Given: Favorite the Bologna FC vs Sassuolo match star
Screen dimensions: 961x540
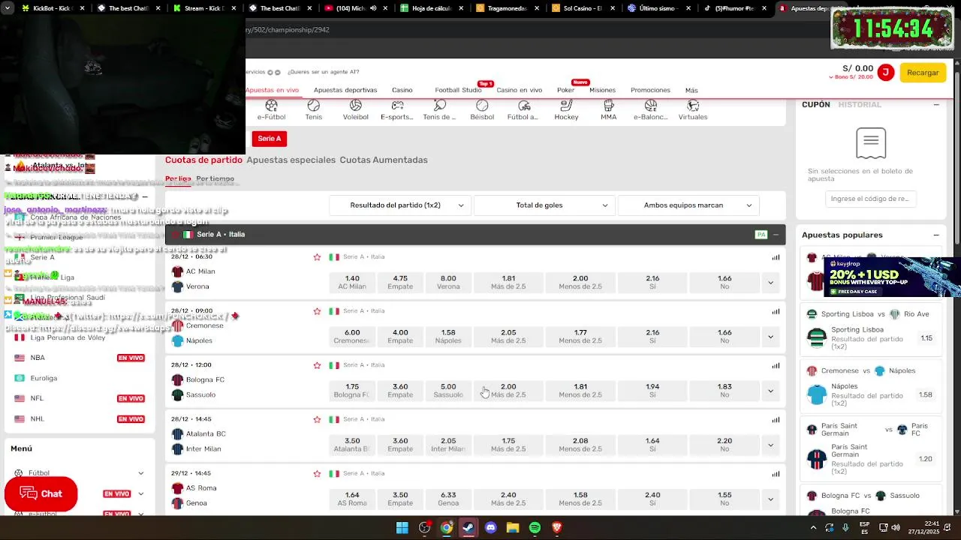Looking at the screenshot, I should [x=317, y=365].
